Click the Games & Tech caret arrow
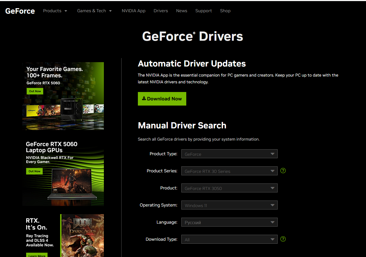This screenshot has height=257, width=366. pos(110,11)
